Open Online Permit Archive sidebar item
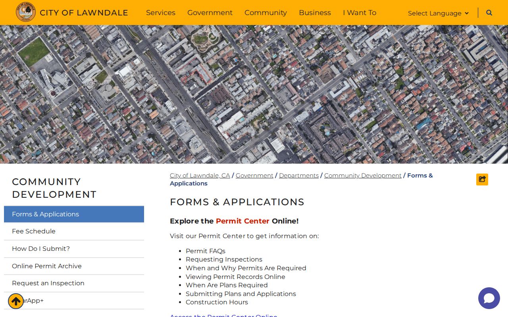 coord(74,266)
